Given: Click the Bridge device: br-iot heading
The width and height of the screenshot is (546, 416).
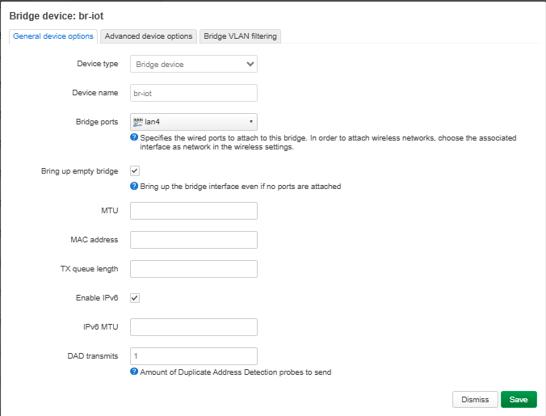Looking at the screenshot, I should point(57,16).
